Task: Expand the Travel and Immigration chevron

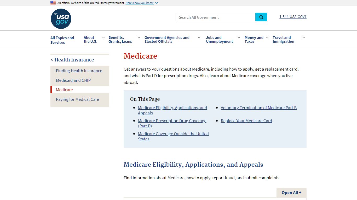Action: [x=304, y=37]
